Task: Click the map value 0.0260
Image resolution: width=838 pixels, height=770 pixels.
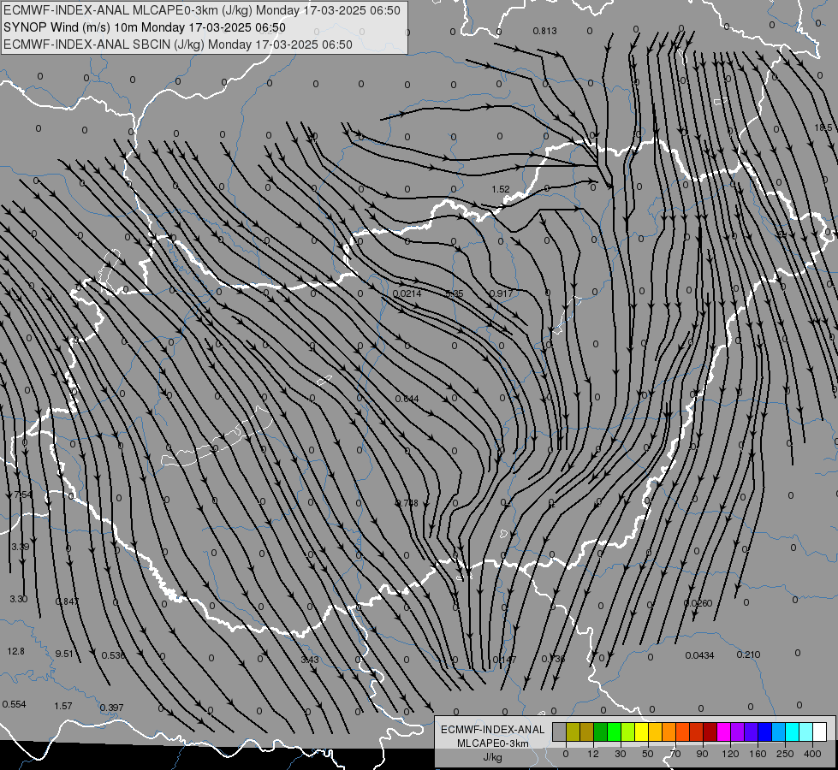Action: coord(698,603)
